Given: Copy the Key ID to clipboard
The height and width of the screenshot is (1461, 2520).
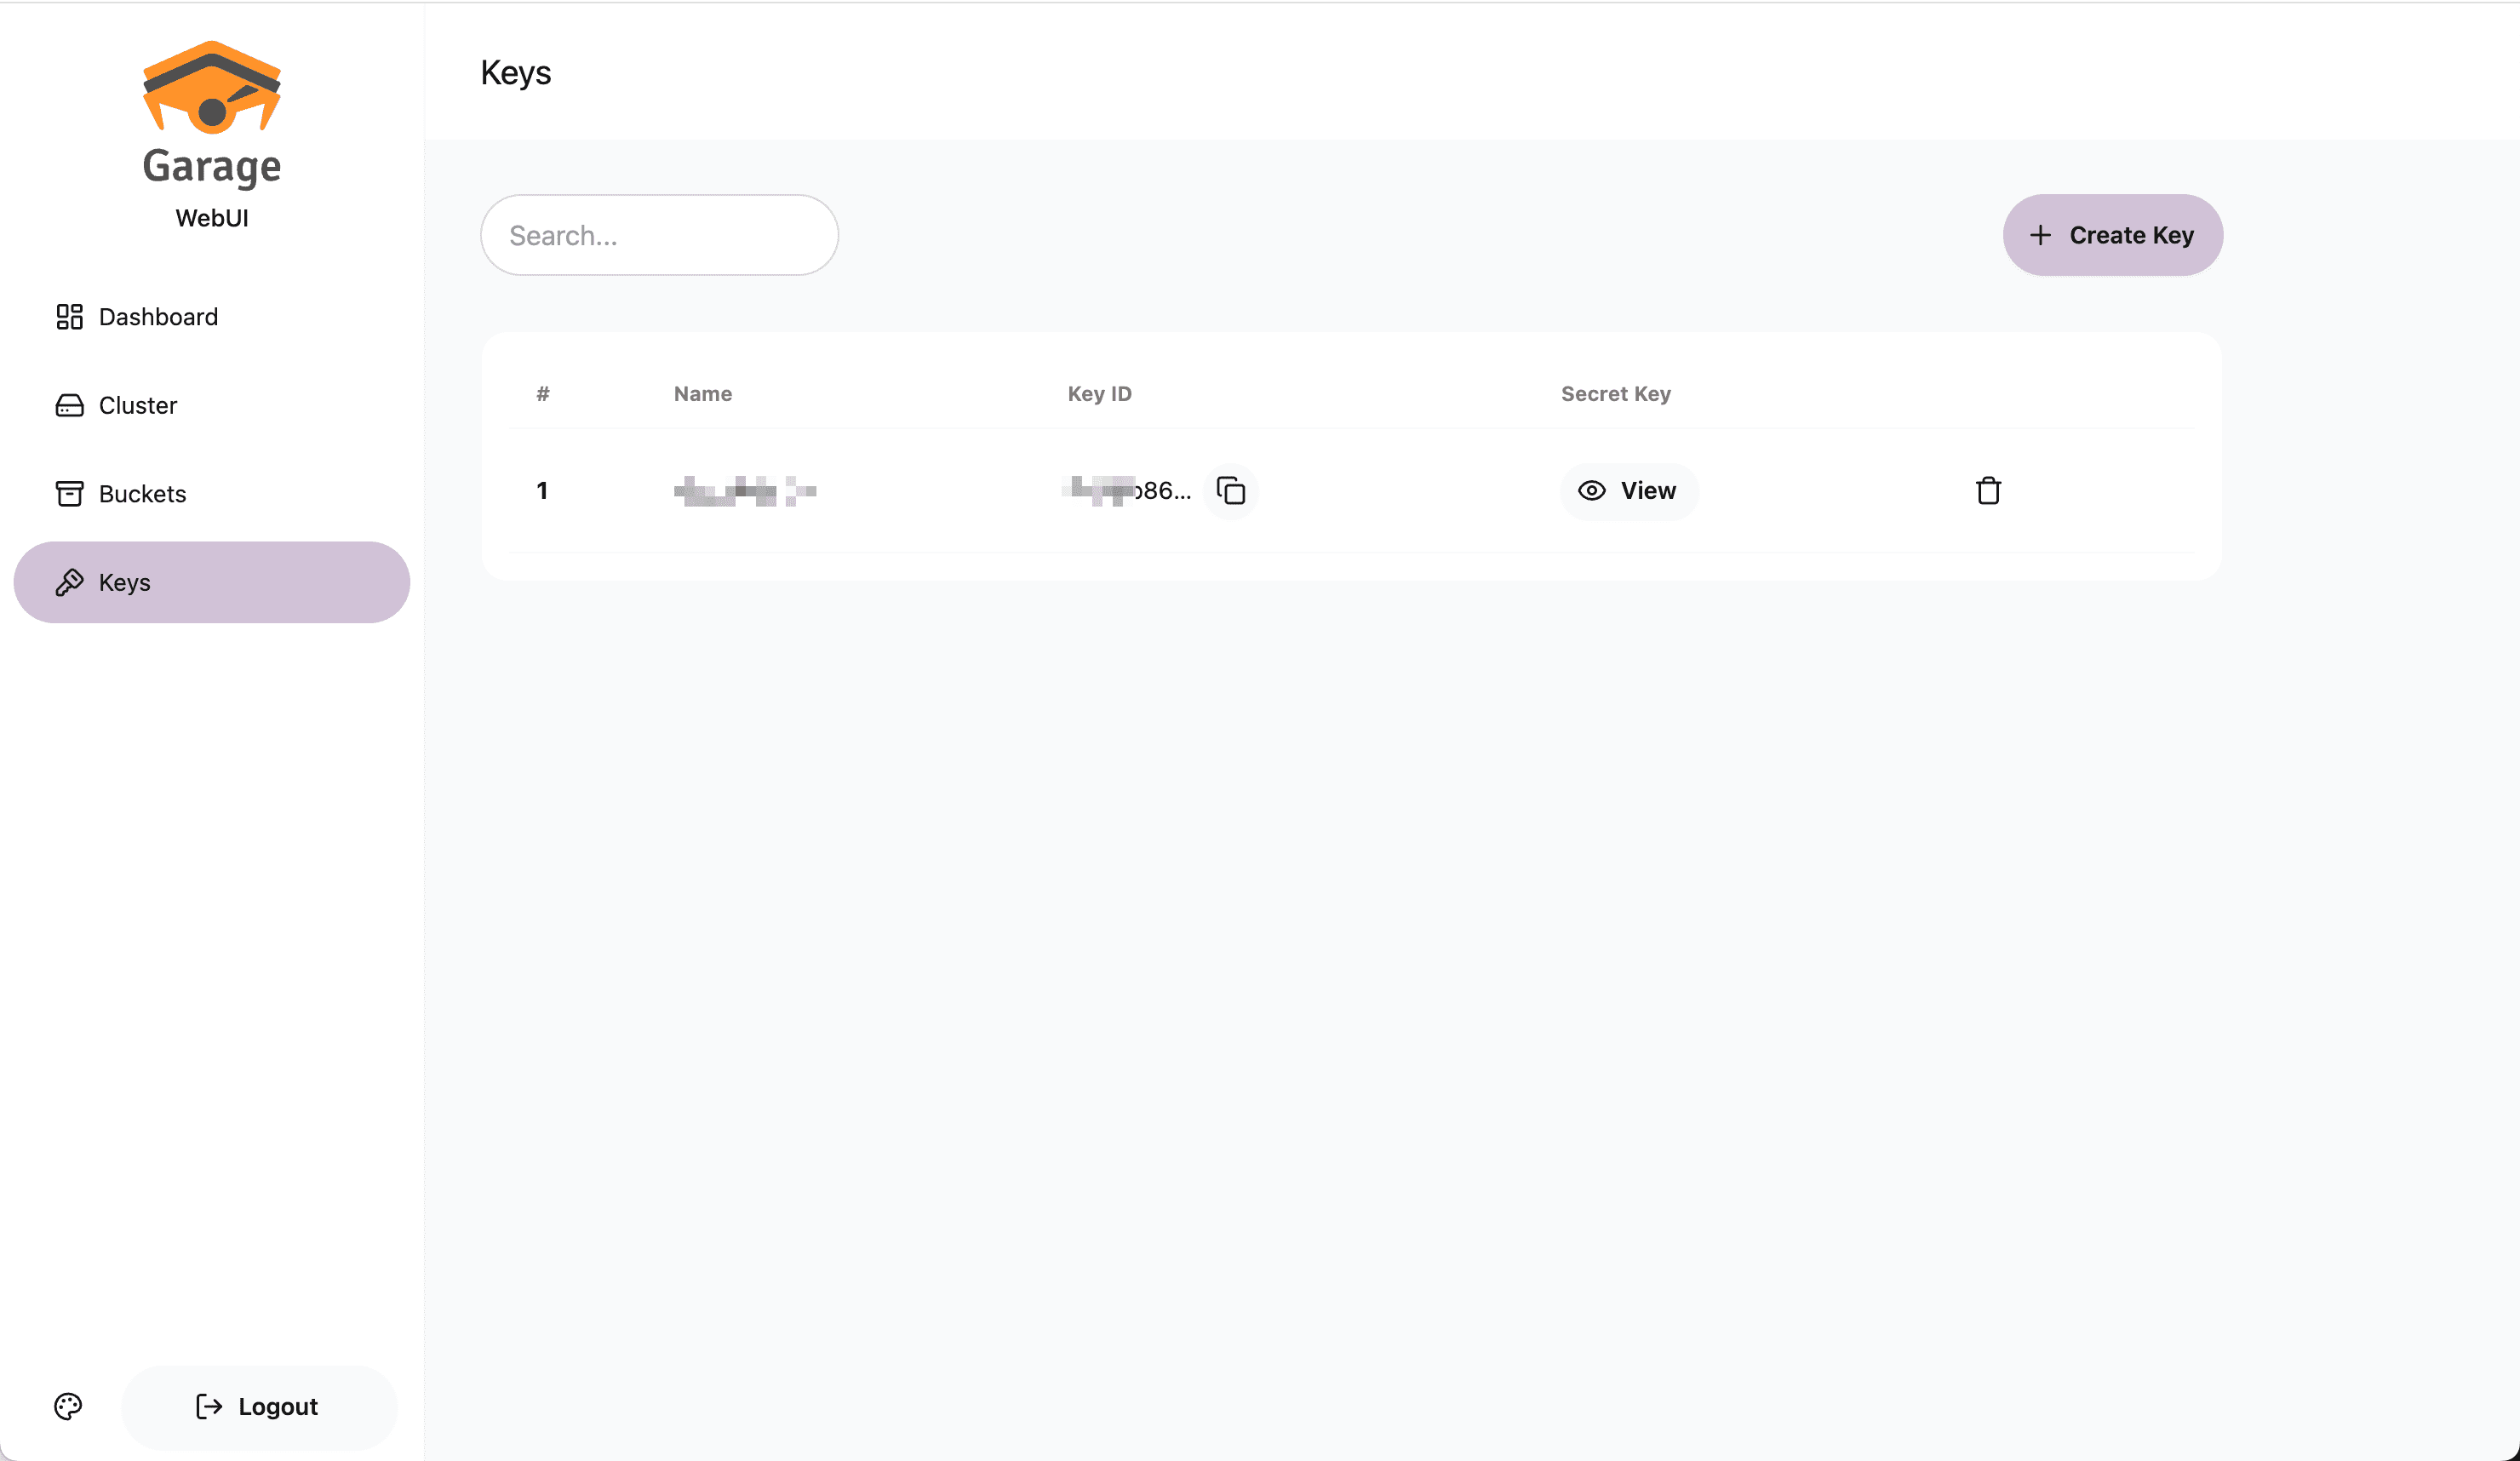Looking at the screenshot, I should 1230,491.
